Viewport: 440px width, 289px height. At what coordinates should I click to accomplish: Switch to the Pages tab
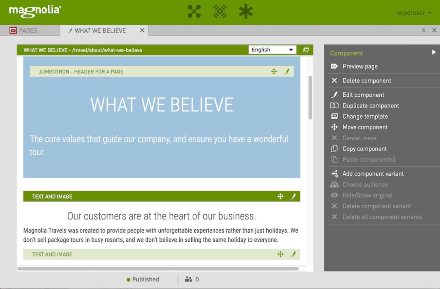click(28, 30)
